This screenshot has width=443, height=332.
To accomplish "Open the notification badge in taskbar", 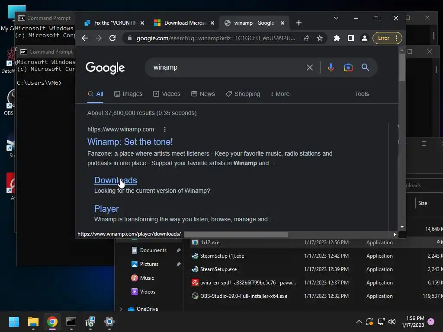I will click(x=431, y=322).
